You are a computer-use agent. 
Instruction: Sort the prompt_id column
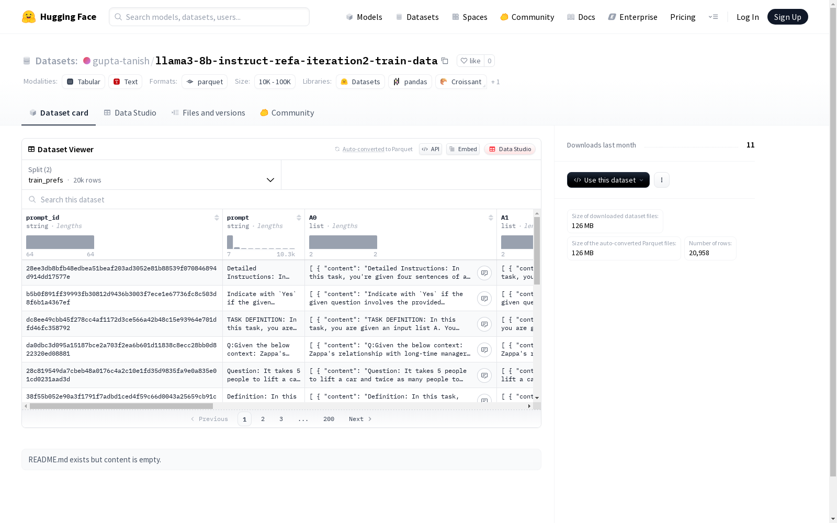[x=217, y=218]
